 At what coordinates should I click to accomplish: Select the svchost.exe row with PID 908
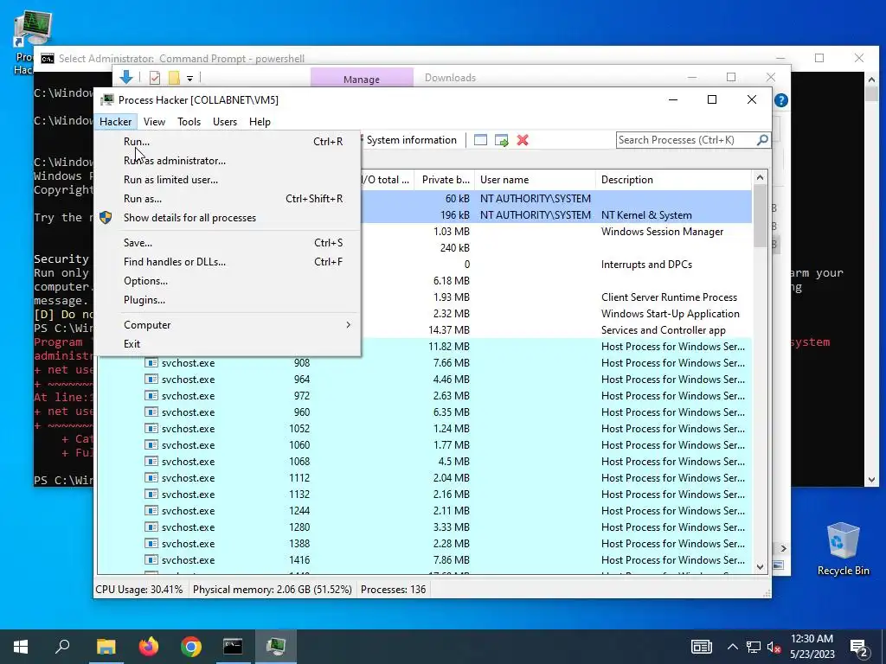point(424,363)
